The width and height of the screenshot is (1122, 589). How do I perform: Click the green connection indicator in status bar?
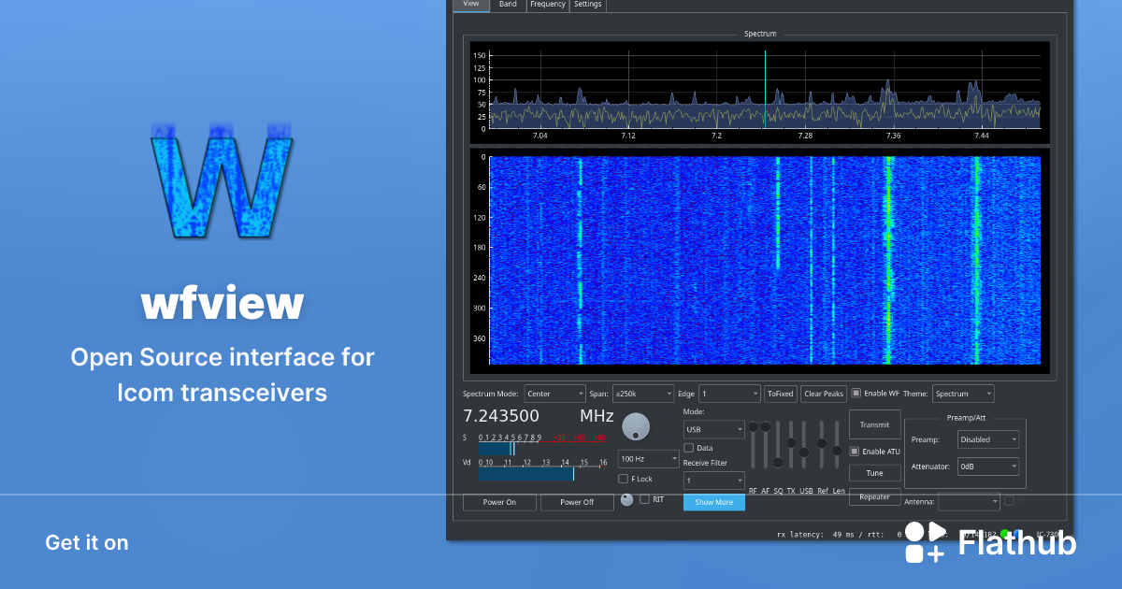(x=1004, y=534)
